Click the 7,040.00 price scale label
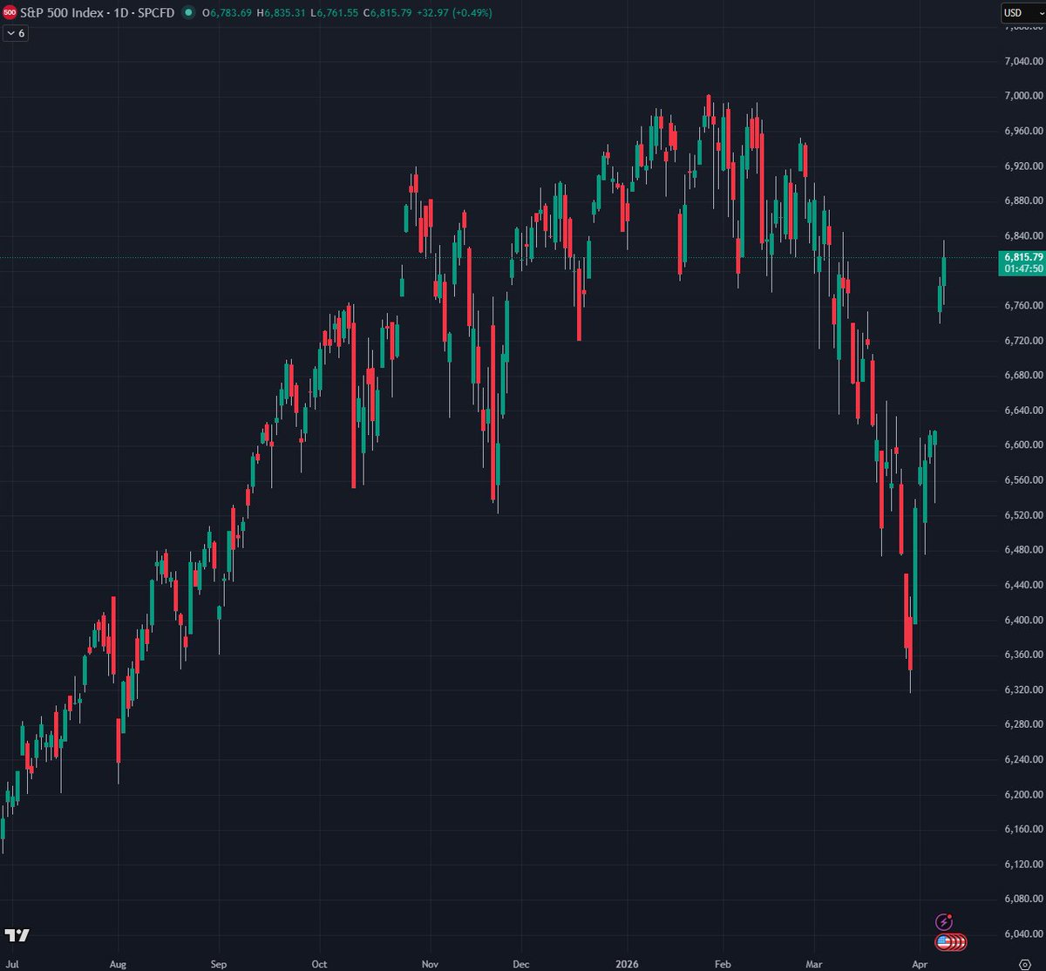Viewport: 1046px width, 971px height. (x=1023, y=61)
